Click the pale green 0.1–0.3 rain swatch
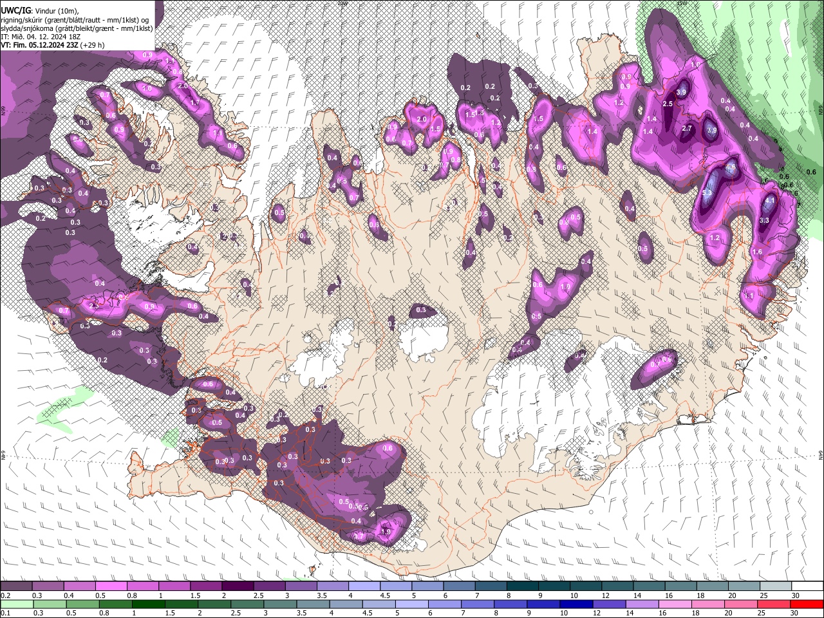The height and width of the screenshot is (618, 824). click(x=16, y=604)
